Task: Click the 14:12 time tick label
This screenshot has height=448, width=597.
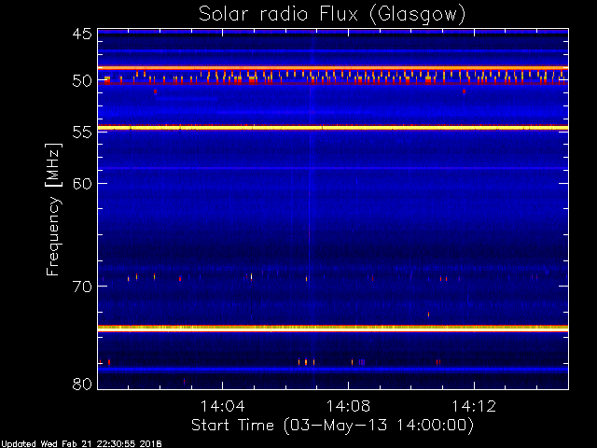Action: [x=474, y=406]
